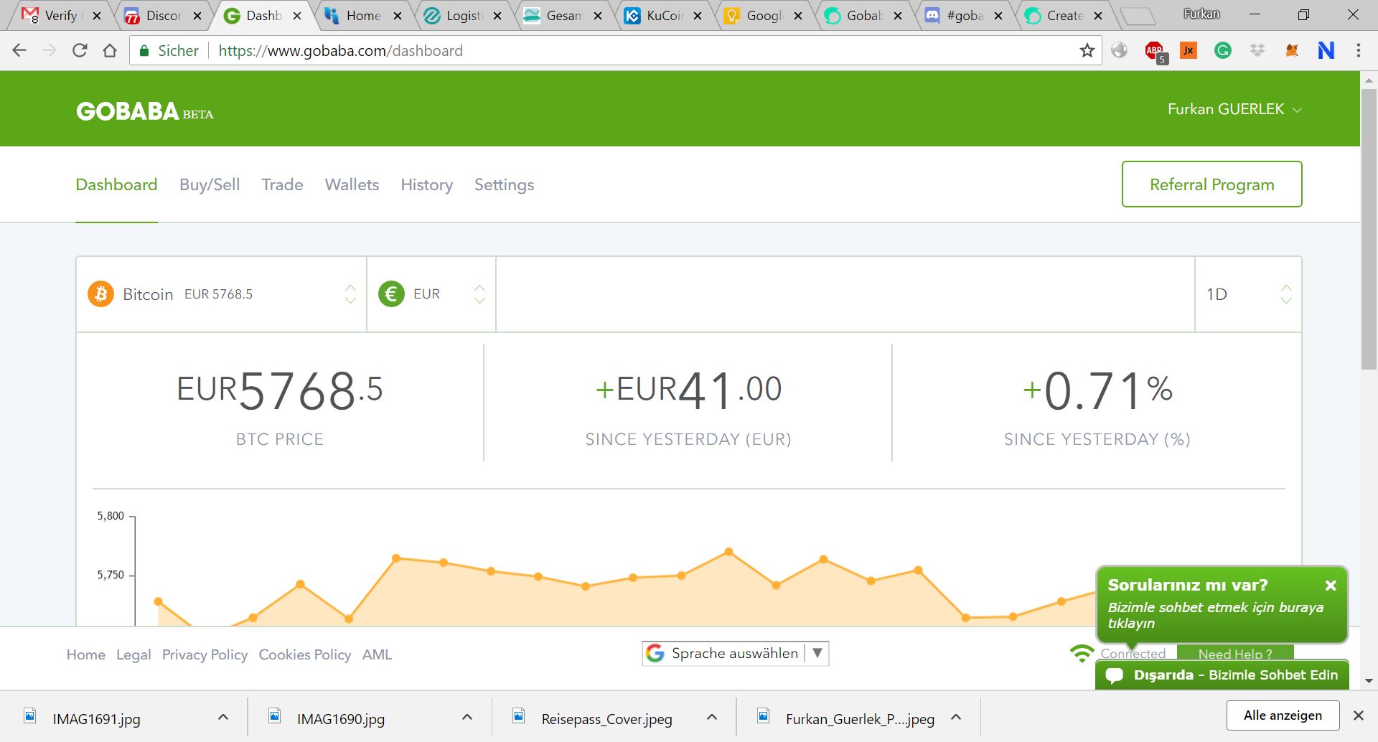
Task: Click the Need Help ? button
Action: click(1235, 653)
